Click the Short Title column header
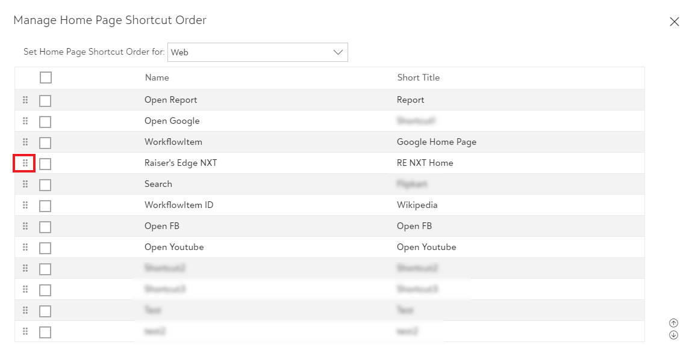 [x=418, y=78]
